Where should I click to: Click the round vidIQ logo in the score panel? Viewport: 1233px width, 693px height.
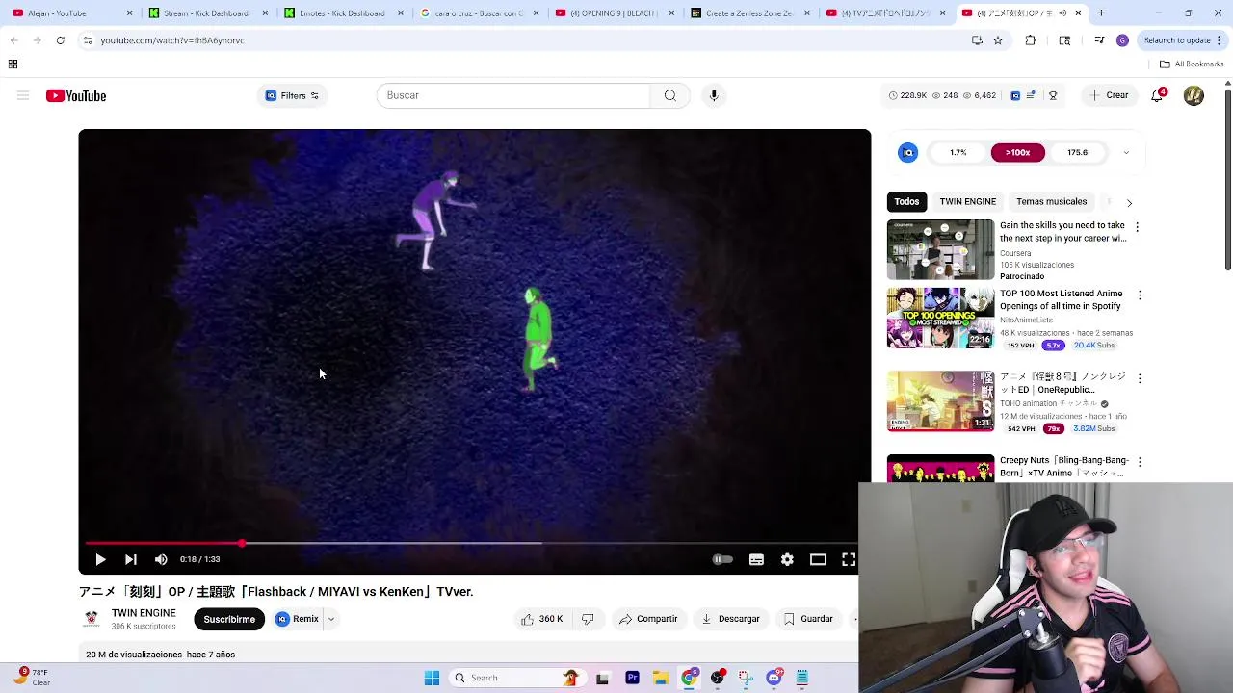tap(908, 152)
